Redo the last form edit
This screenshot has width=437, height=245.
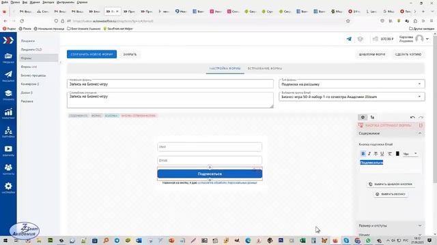(421, 117)
